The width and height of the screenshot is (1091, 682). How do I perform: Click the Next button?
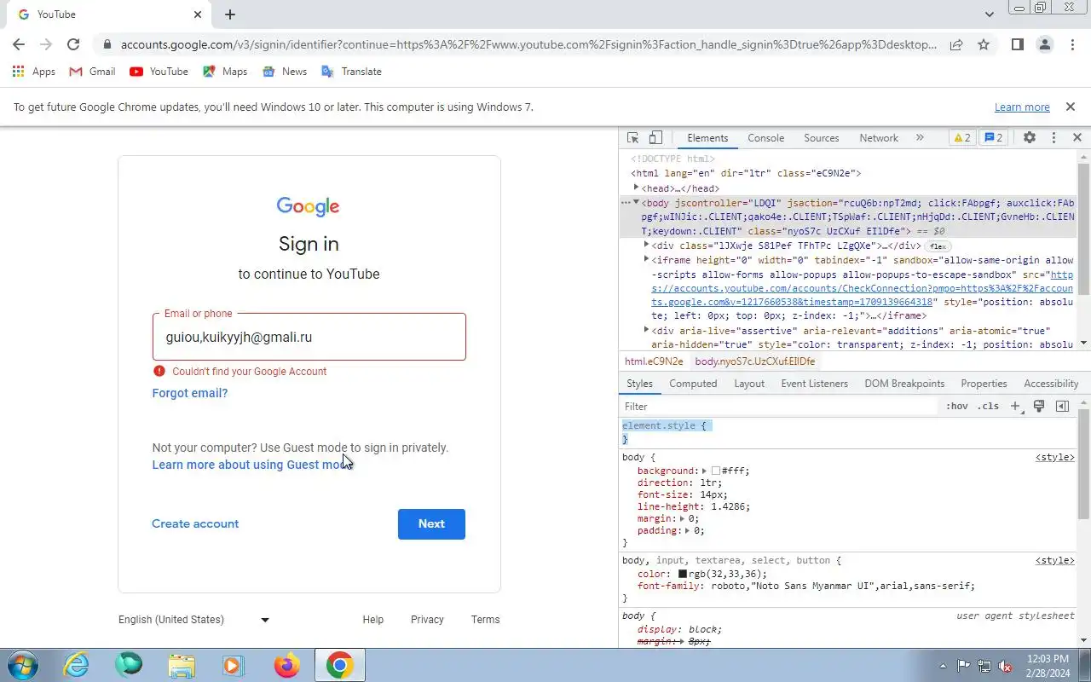[431, 524]
